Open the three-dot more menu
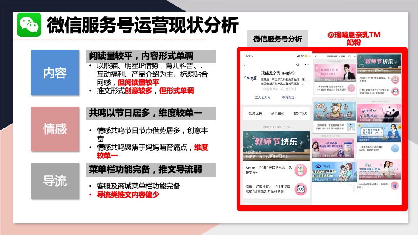418x235 pixels. click(307, 64)
